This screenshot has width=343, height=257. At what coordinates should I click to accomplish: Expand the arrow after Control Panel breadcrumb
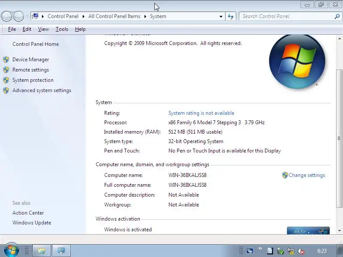(x=83, y=16)
